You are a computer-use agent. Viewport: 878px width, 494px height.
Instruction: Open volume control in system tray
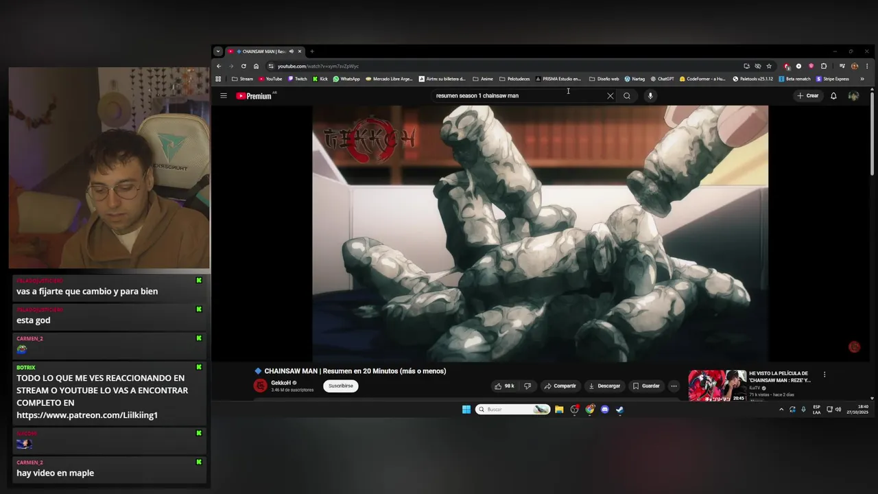click(838, 410)
